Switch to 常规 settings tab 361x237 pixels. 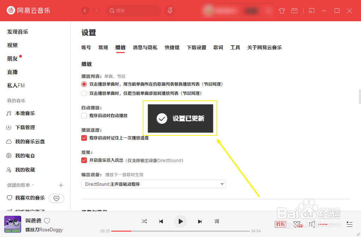coord(103,47)
